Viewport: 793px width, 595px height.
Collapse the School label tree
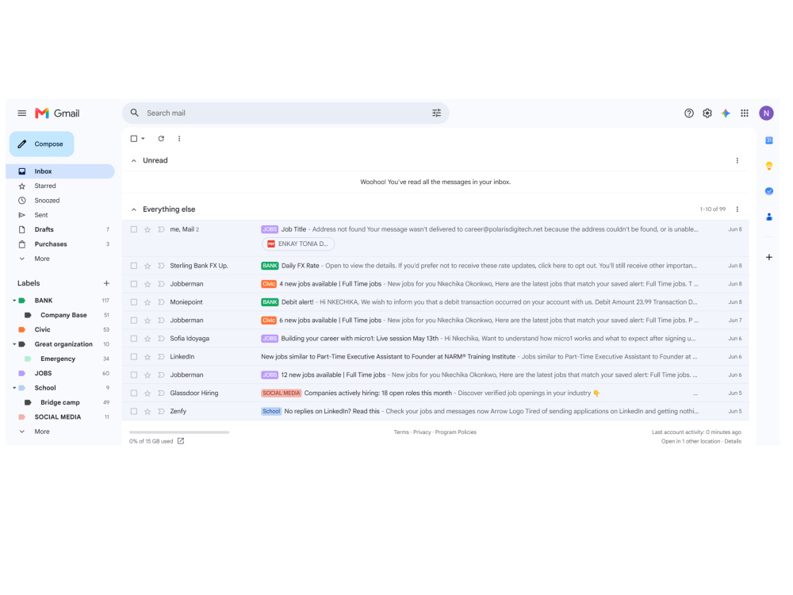point(14,388)
